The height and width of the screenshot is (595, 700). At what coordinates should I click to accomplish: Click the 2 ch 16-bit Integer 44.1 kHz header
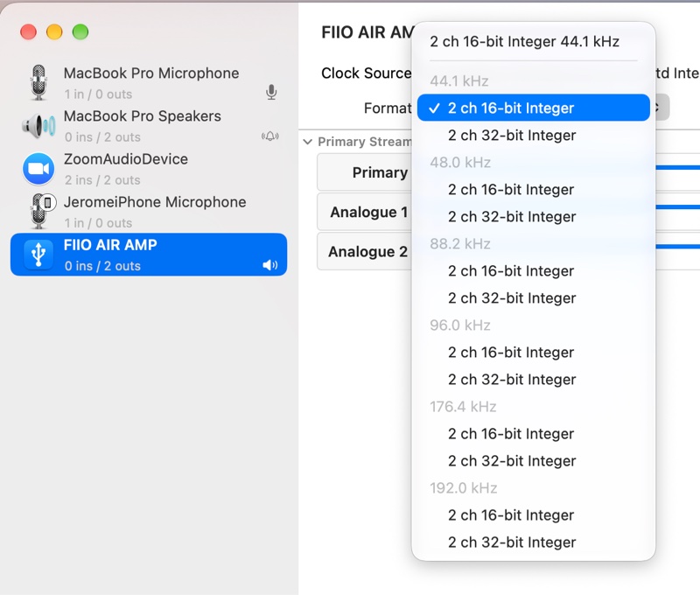[x=524, y=41]
